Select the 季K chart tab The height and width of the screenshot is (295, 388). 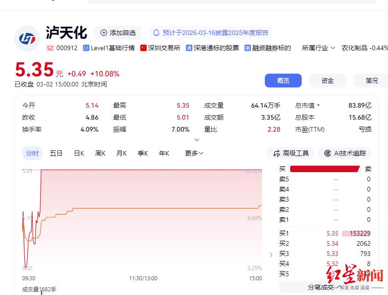click(143, 153)
